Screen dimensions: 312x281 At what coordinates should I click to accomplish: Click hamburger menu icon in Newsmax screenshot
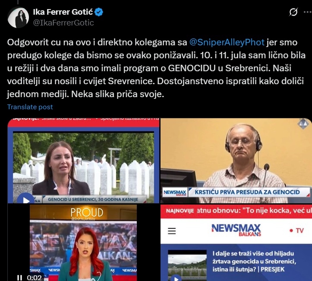tap(172, 231)
